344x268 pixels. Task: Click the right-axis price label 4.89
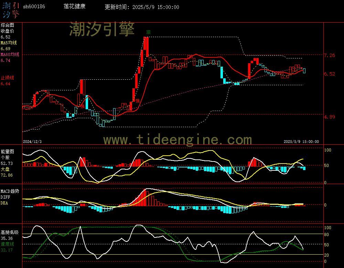point(330,117)
